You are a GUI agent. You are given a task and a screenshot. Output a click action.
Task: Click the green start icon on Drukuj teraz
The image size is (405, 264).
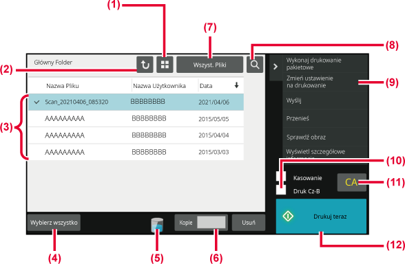click(288, 216)
